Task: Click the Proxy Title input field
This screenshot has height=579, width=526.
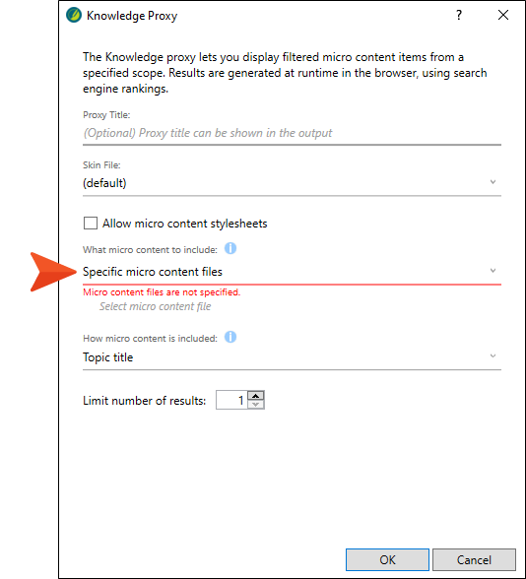Action: tap(292, 133)
